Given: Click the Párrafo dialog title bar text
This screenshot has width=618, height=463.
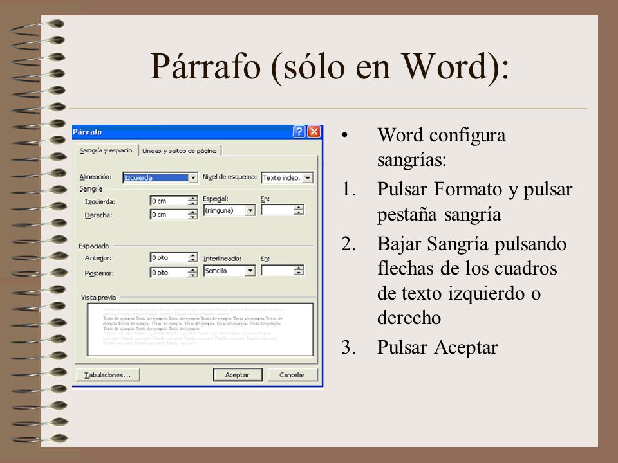Looking at the screenshot, I should click(x=87, y=132).
